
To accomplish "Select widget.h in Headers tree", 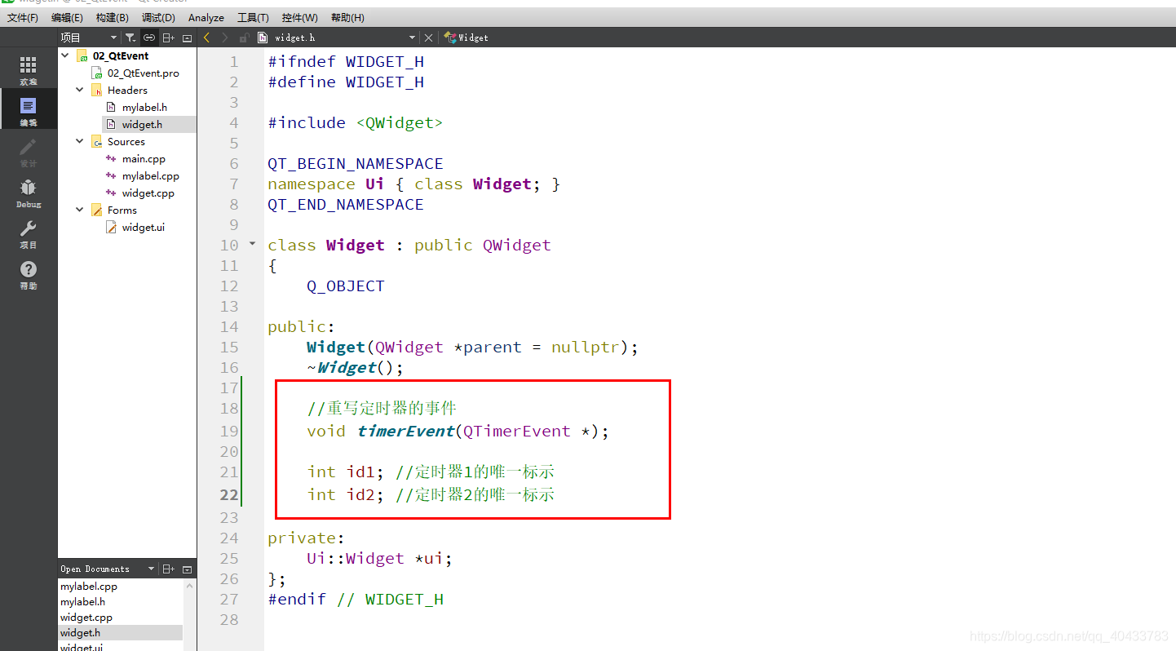I will [142, 124].
